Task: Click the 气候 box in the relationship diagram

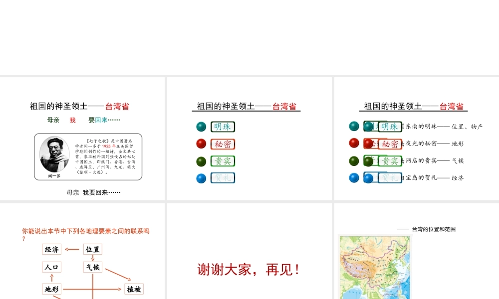Action: (93, 267)
